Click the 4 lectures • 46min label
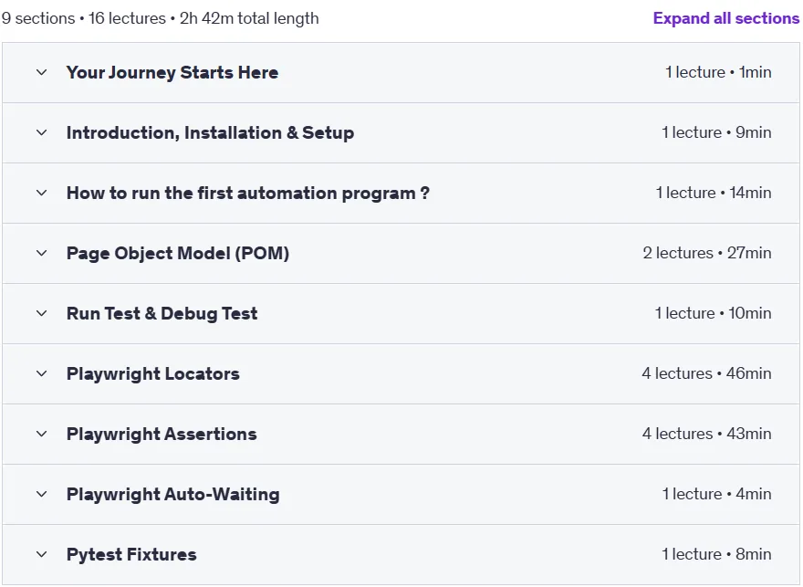Image resolution: width=803 pixels, height=587 pixels. click(706, 373)
